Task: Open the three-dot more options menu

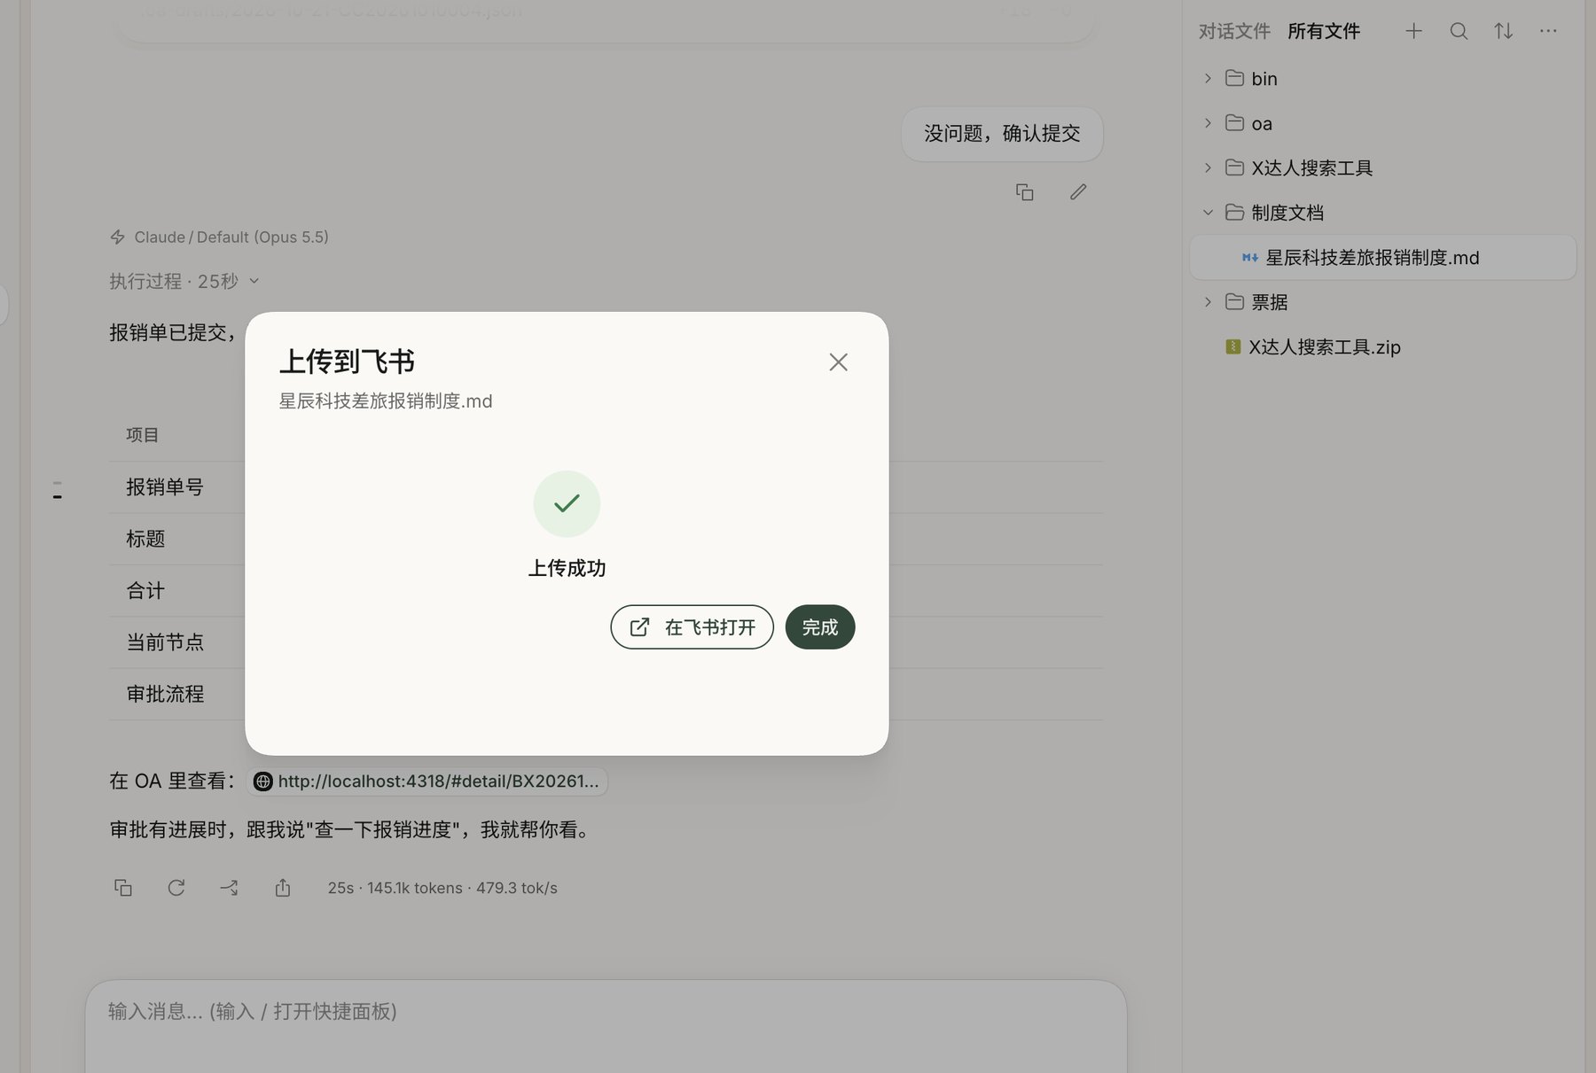Action: tap(1548, 31)
